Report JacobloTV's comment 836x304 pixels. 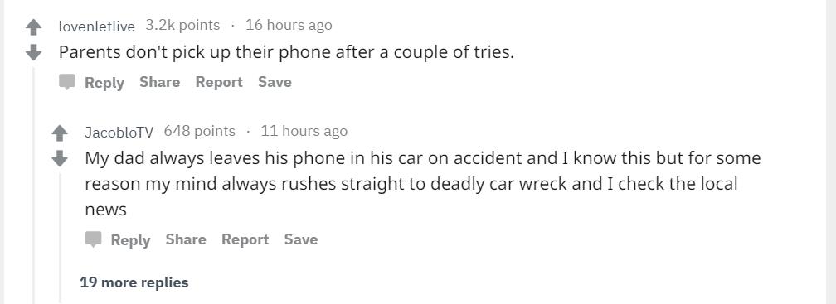(245, 240)
